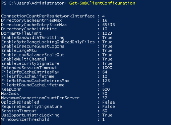This screenshot has height=125, width=171.
Task: Select the OplocksDisabled False value
Action: 109,102
